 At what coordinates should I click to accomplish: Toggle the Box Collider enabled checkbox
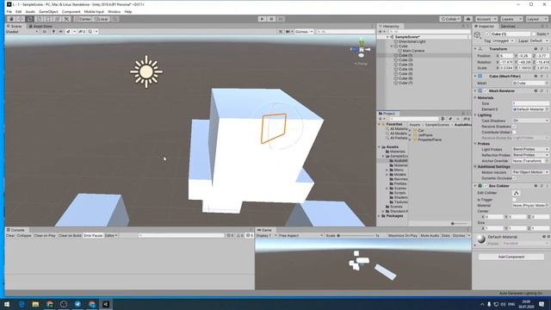[486, 186]
